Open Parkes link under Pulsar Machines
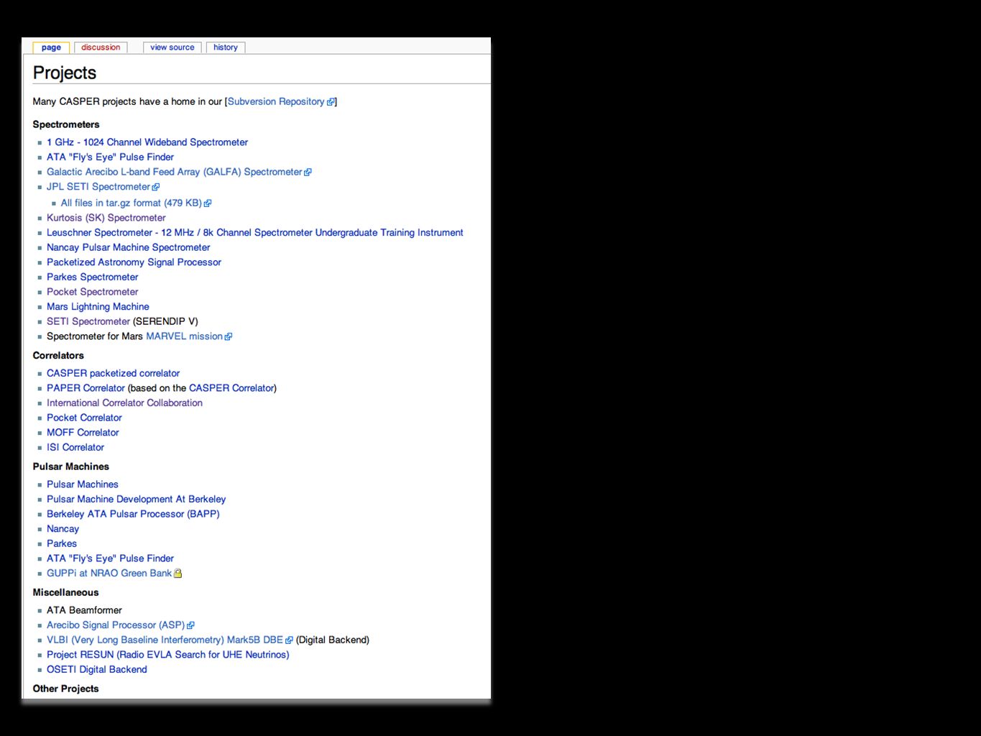981x736 pixels. coord(62,543)
